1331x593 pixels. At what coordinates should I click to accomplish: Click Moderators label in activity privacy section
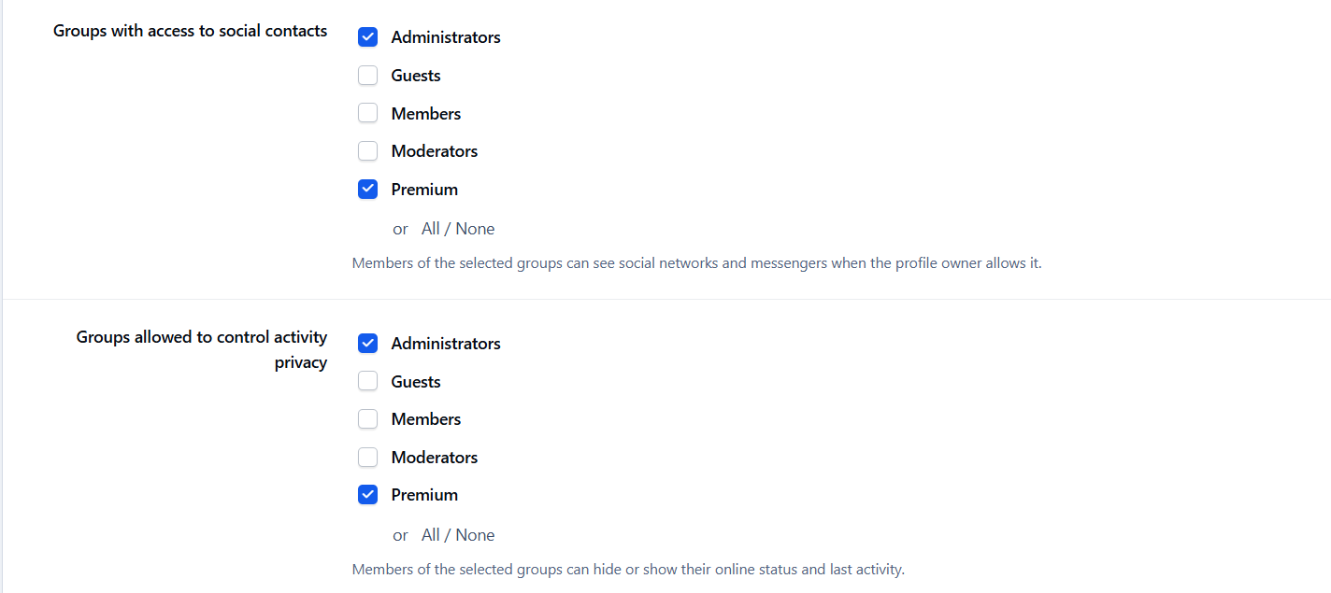pos(435,458)
